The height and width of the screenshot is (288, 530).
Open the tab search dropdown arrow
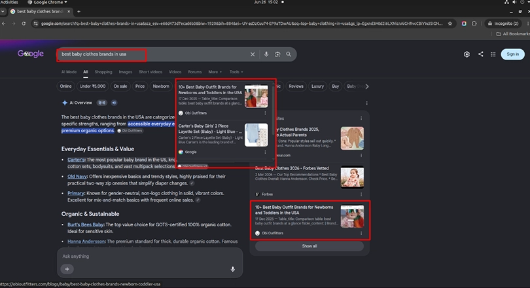pyautogui.click(x=3, y=12)
